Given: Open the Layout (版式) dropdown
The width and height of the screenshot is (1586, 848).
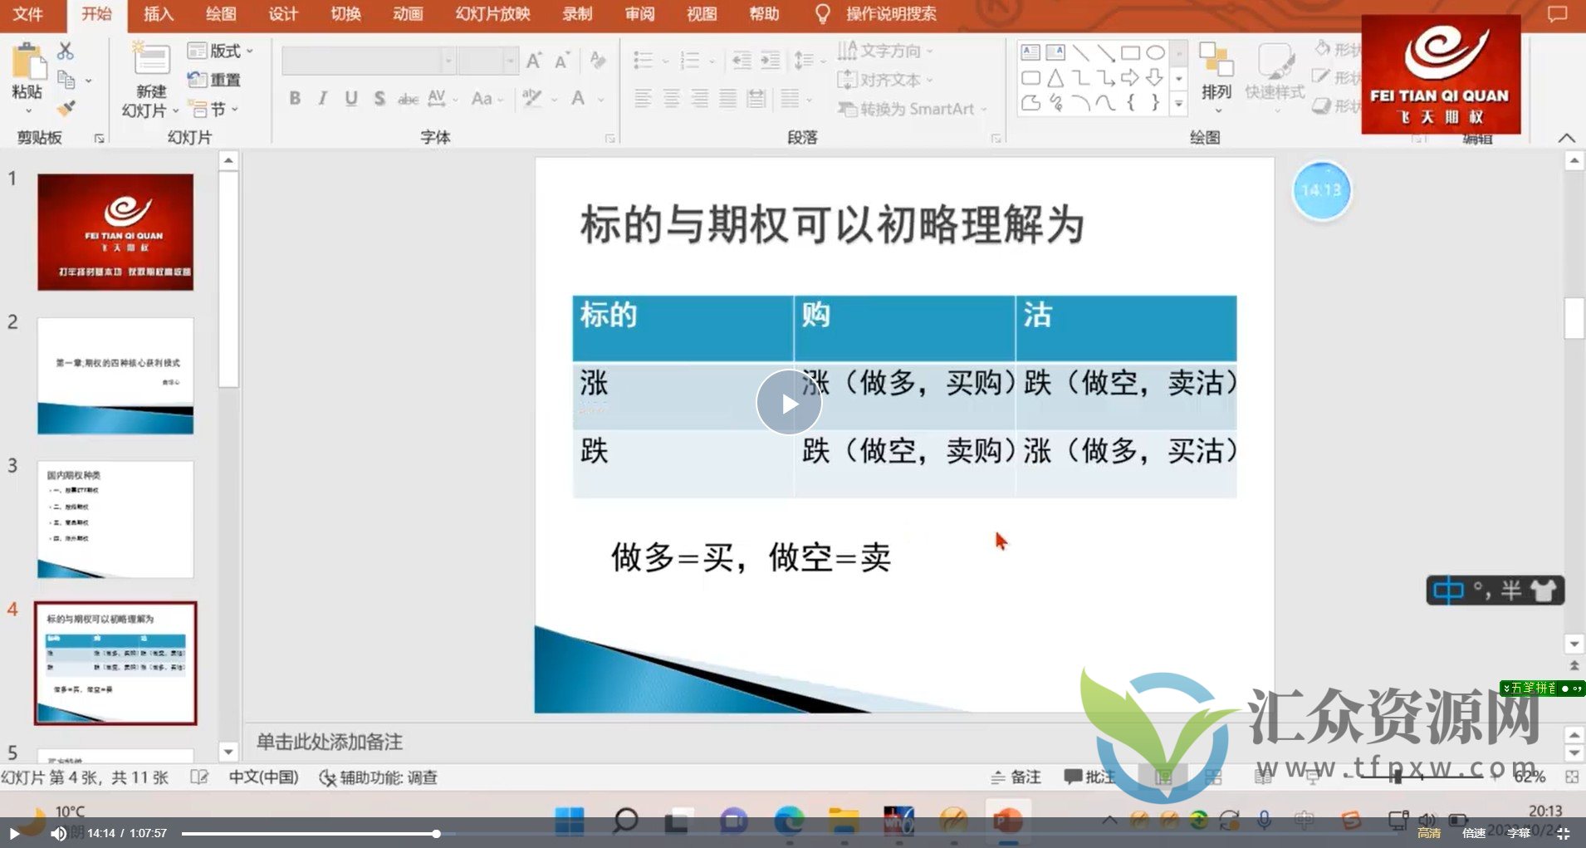Looking at the screenshot, I should pyautogui.click(x=220, y=51).
